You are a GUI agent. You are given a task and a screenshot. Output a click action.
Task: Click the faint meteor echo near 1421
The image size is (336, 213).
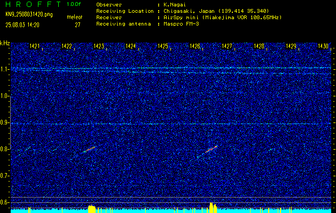[27, 149]
